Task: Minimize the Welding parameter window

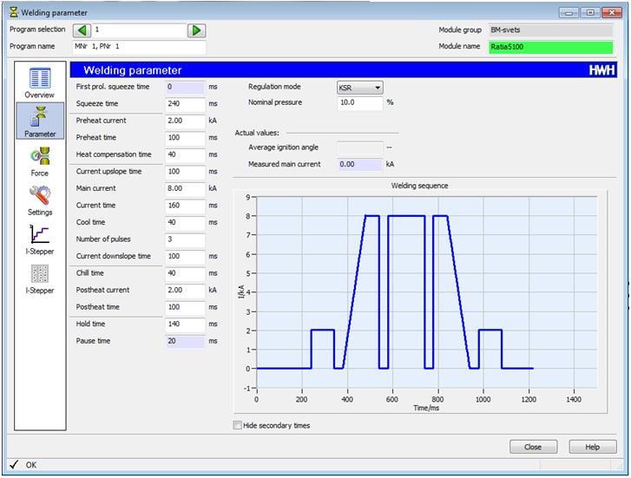Action: pos(569,13)
